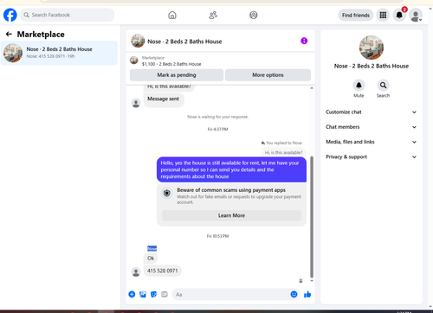The width and height of the screenshot is (433, 313).
Task: Open the Groups icon in top navigation
Action: [x=254, y=15]
